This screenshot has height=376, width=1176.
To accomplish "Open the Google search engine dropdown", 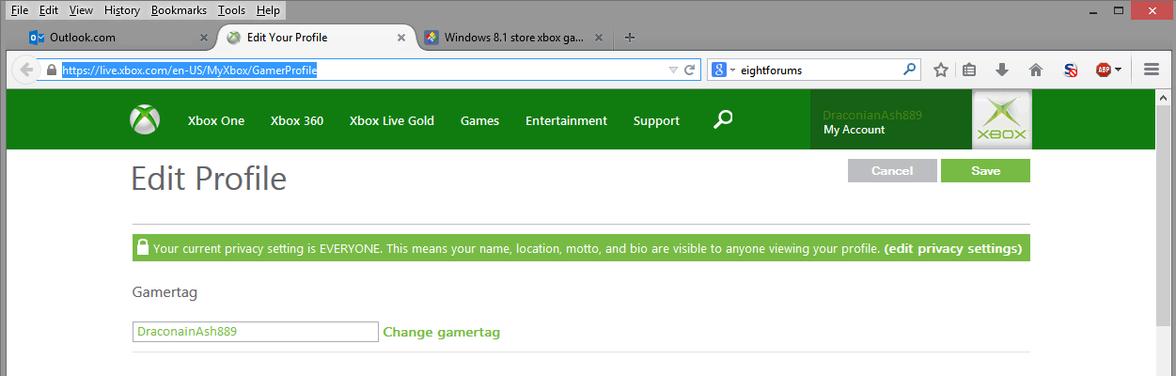I will [723, 70].
